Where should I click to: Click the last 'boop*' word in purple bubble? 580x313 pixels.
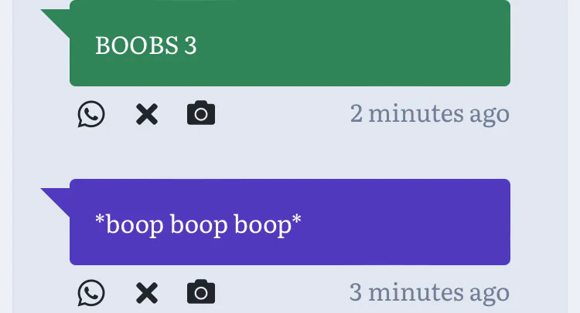coord(268,225)
